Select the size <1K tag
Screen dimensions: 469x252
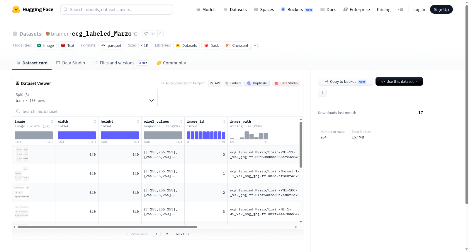[x=145, y=45]
